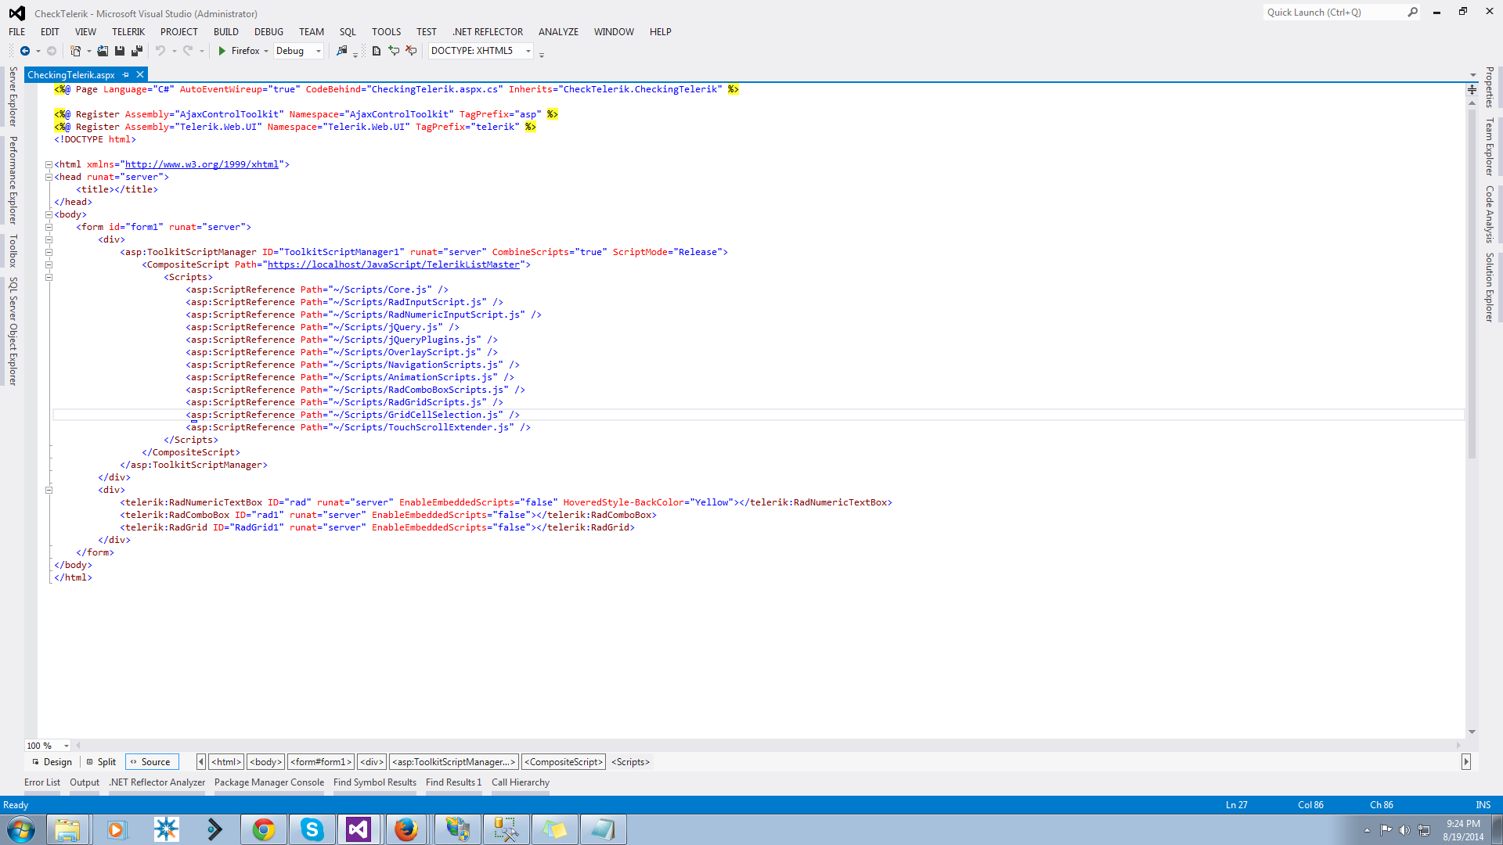The height and width of the screenshot is (845, 1503).
Task: Click the Open File icon in toolbar
Action: (103, 51)
